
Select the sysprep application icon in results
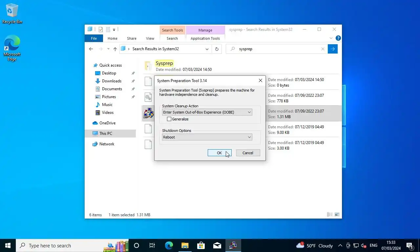(148, 114)
